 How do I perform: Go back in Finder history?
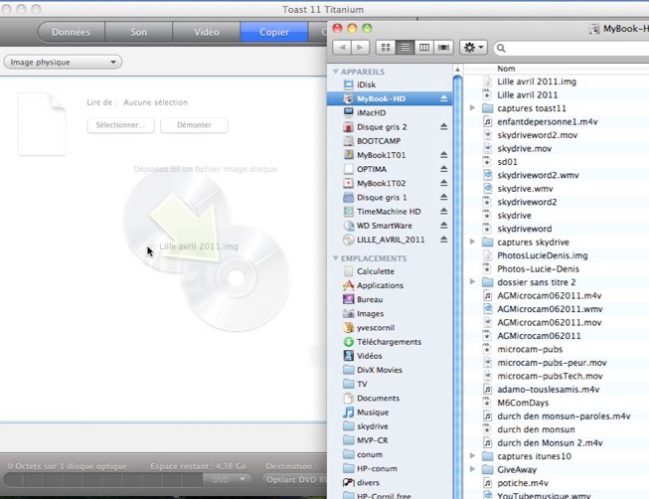tap(342, 48)
